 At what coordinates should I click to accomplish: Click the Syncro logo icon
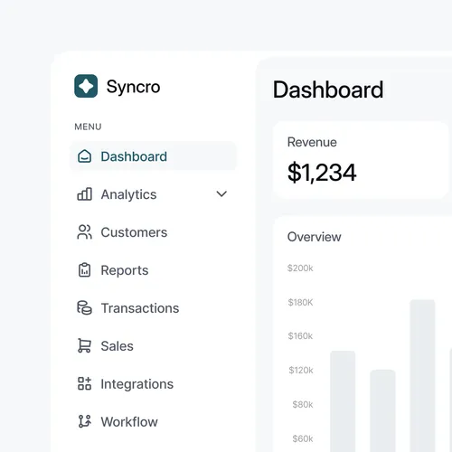tap(86, 86)
